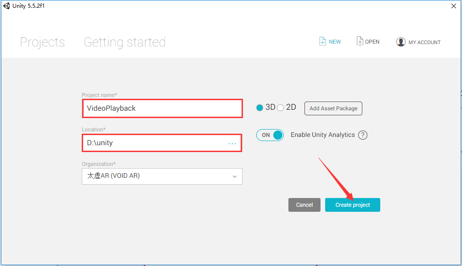462x266 pixels.
Task: Select the 3D project radio button
Action: point(259,108)
